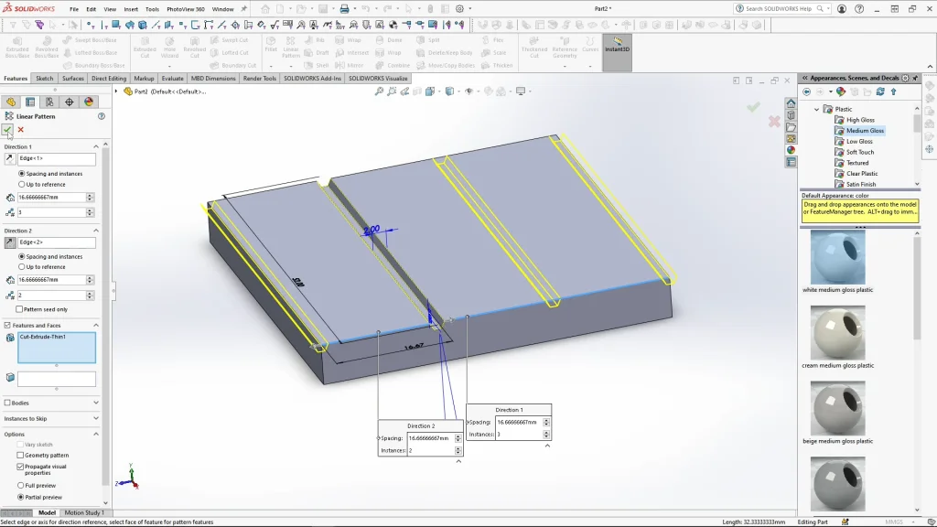Expand the Instances to Skip section
937x527 pixels.
(95, 418)
